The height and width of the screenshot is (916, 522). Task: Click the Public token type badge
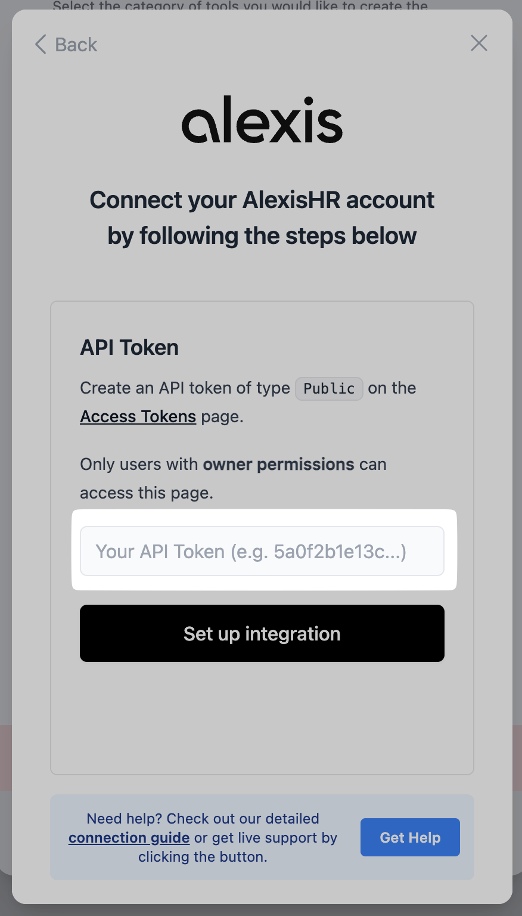pos(329,388)
